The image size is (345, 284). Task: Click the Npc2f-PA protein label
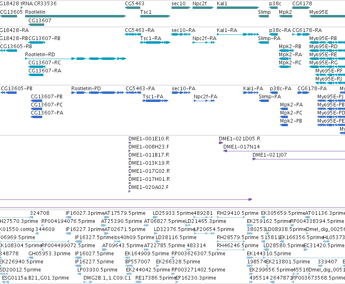205,97
